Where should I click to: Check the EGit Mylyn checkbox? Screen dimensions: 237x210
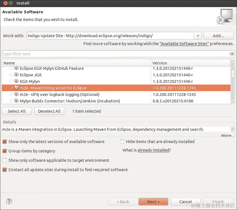[11, 81]
